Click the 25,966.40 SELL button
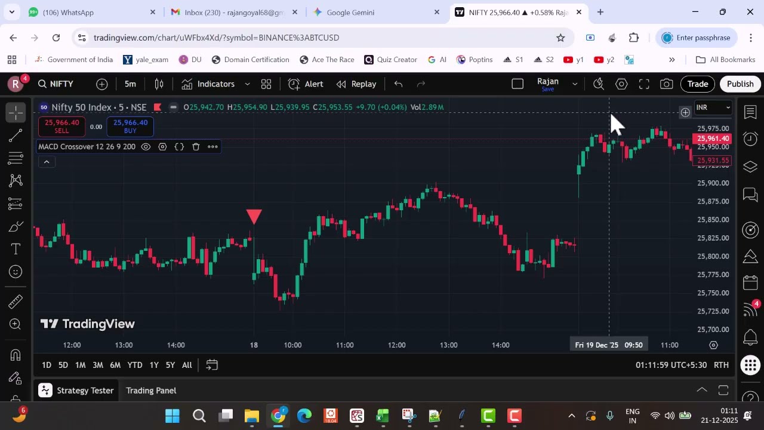Screen dimensions: 764x430 [61, 127]
